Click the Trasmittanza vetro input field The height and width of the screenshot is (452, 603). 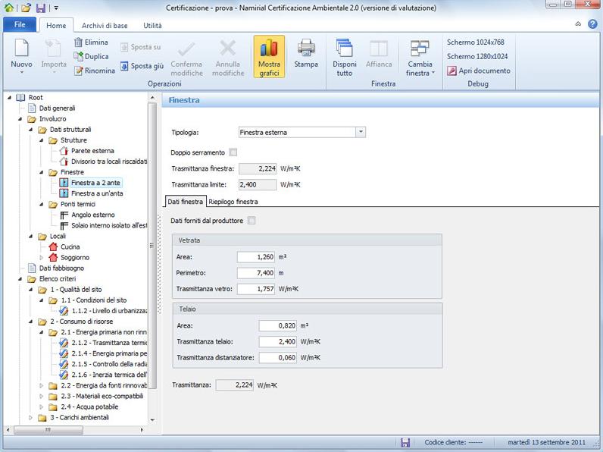pyautogui.click(x=255, y=289)
